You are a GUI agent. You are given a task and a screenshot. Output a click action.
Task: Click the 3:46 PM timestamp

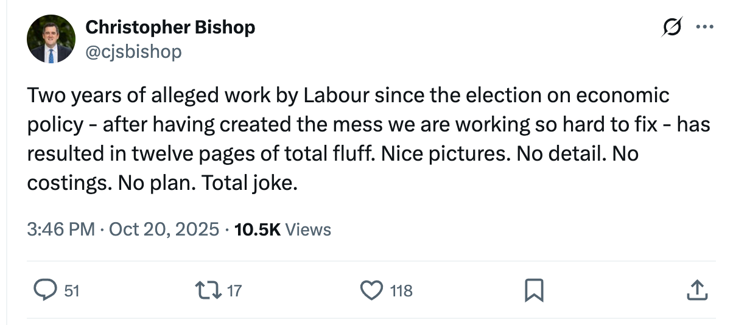[x=61, y=229]
